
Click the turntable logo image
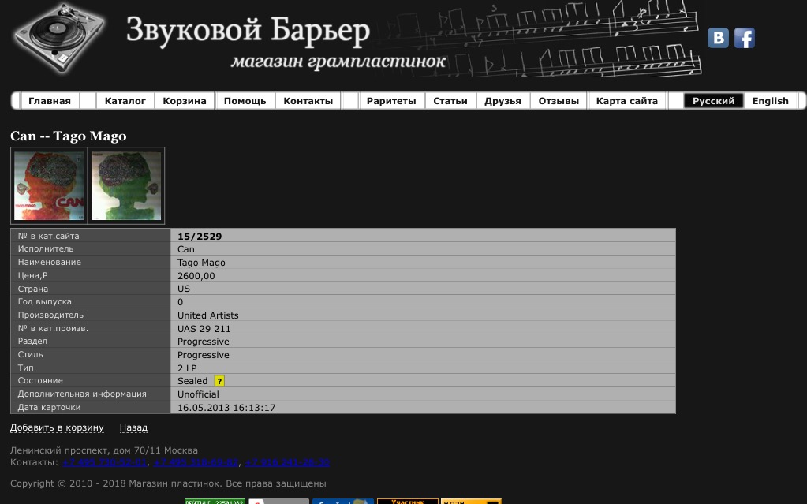[60, 38]
